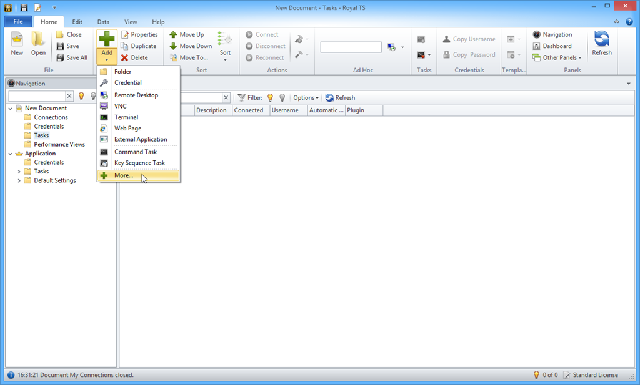This screenshot has width=640, height=385.
Task: Toggle the yellow lightbulb next to Filter
Action: click(270, 98)
